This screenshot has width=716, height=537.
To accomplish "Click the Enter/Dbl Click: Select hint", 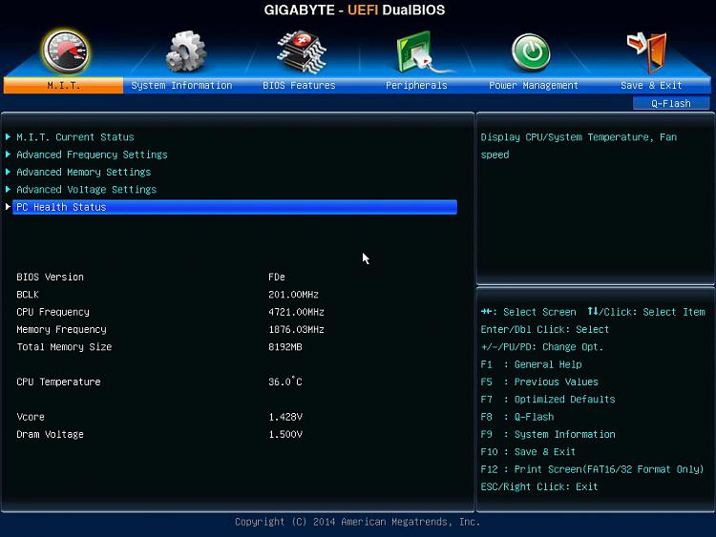I will [x=545, y=329].
